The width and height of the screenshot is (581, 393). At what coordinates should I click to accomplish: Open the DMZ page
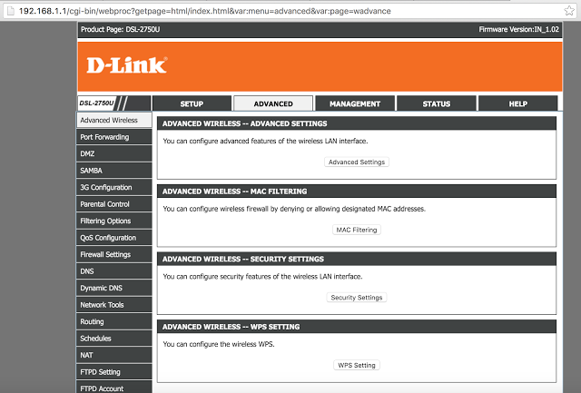(x=114, y=153)
